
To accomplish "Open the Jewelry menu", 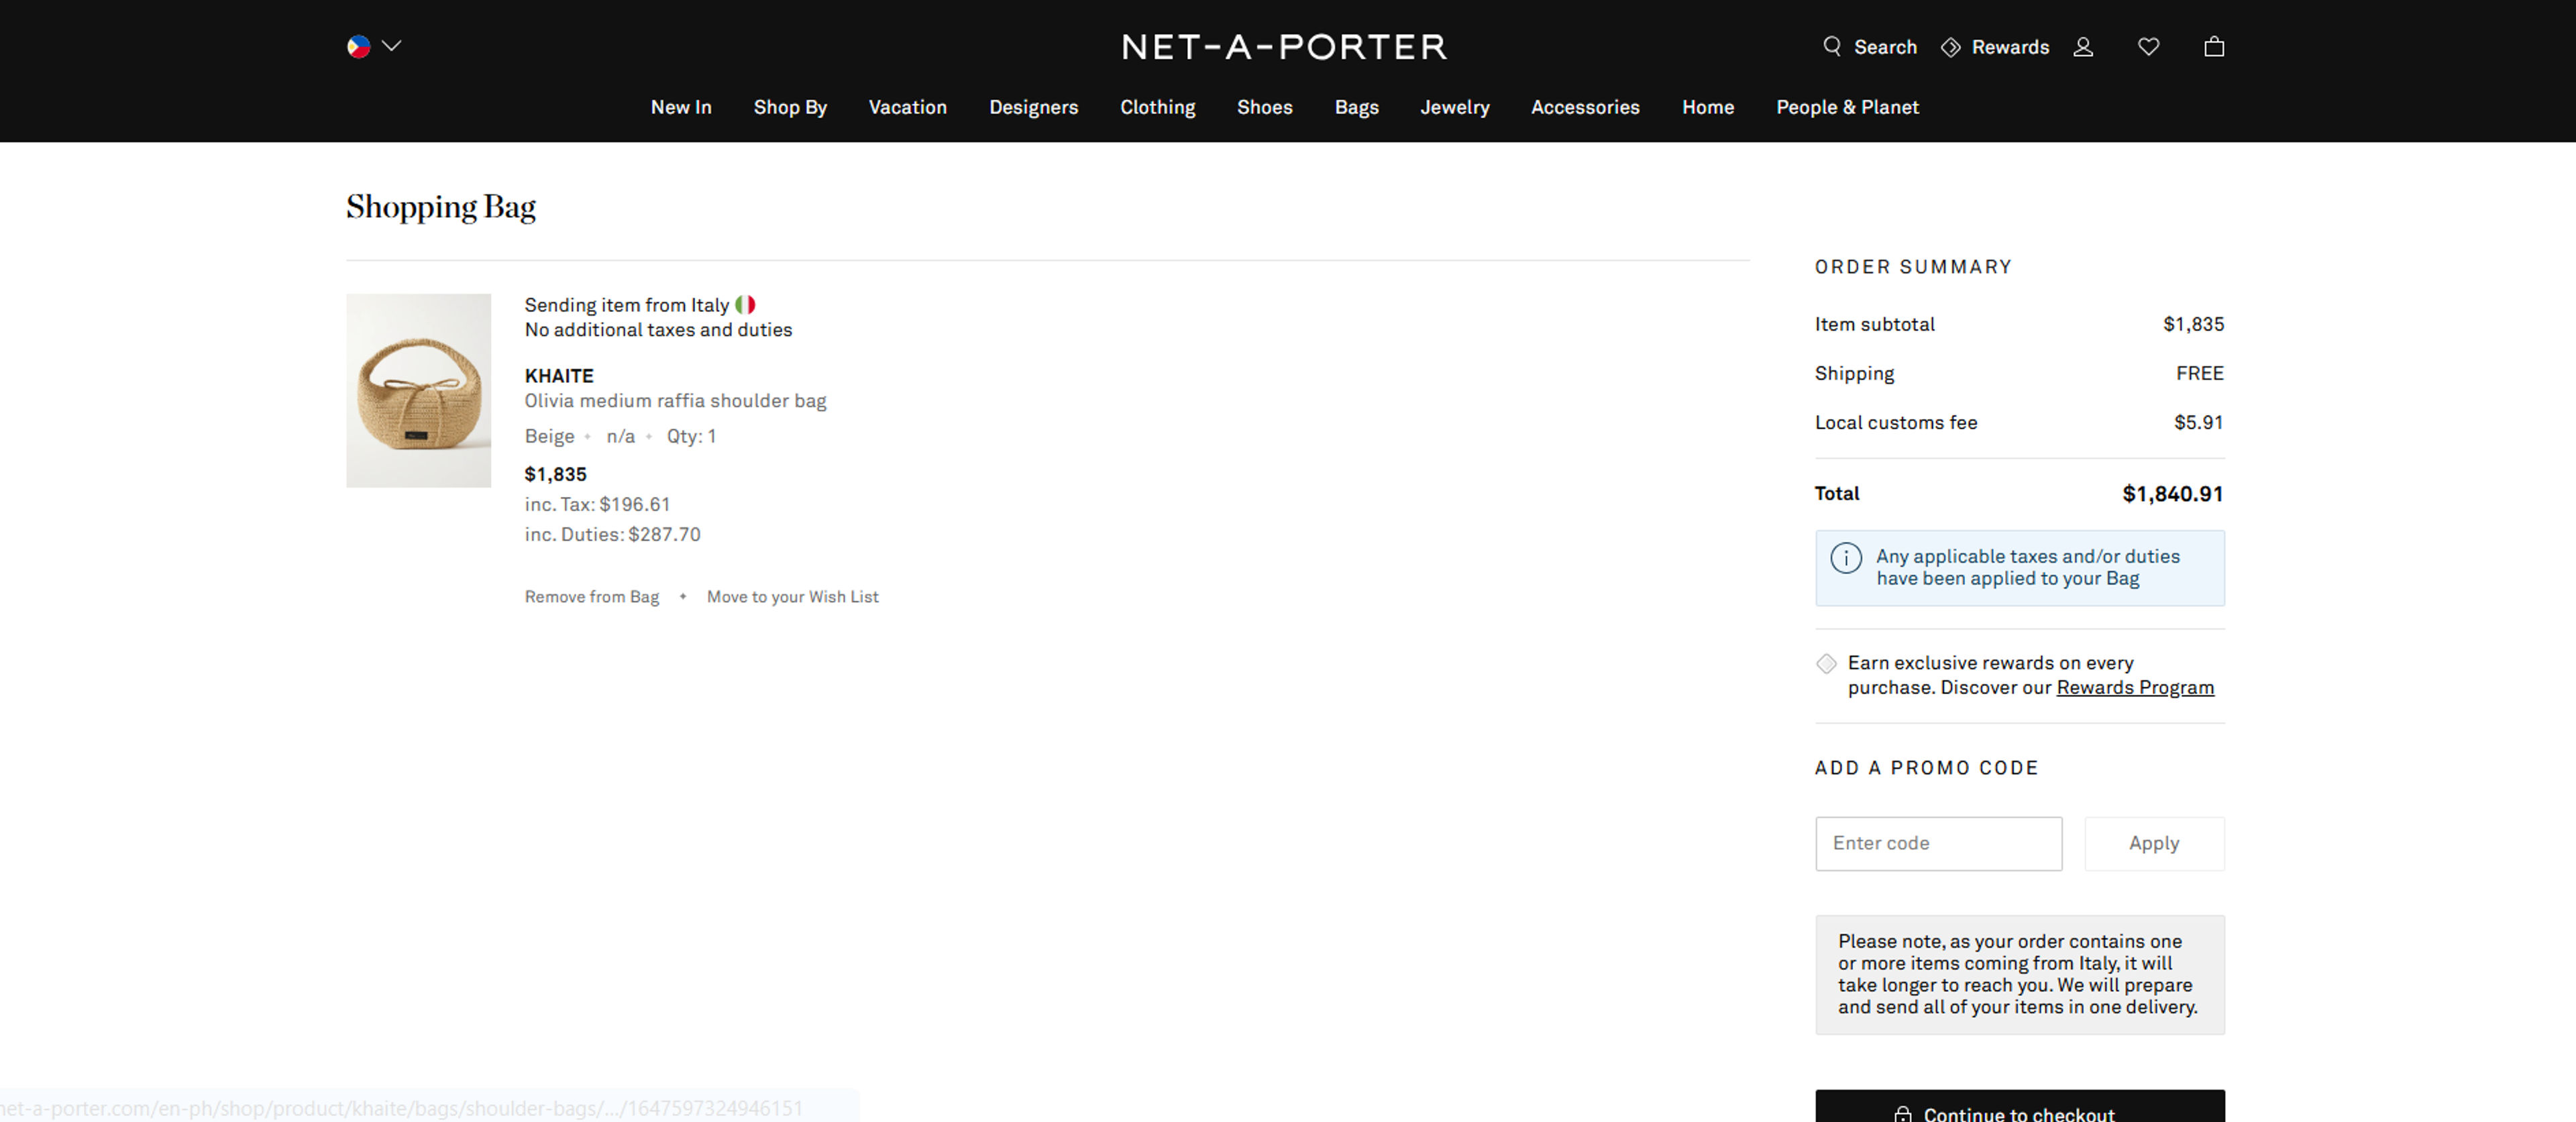I will point(1454,107).
